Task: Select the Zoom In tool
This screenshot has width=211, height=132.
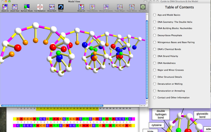Action: tap(5, 8)
